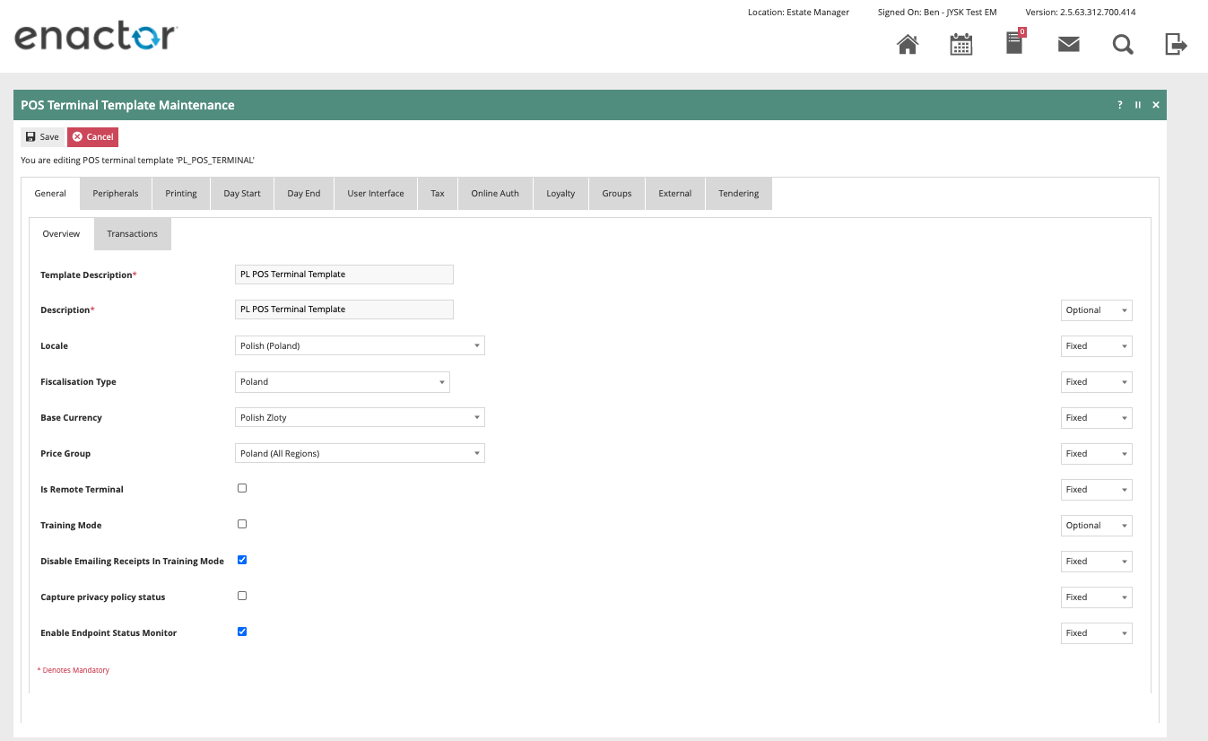The width and height of the screenshot is (1208, 741).
Task: Open the notifications list icon with badge
Action: (x=1014, y=43)
